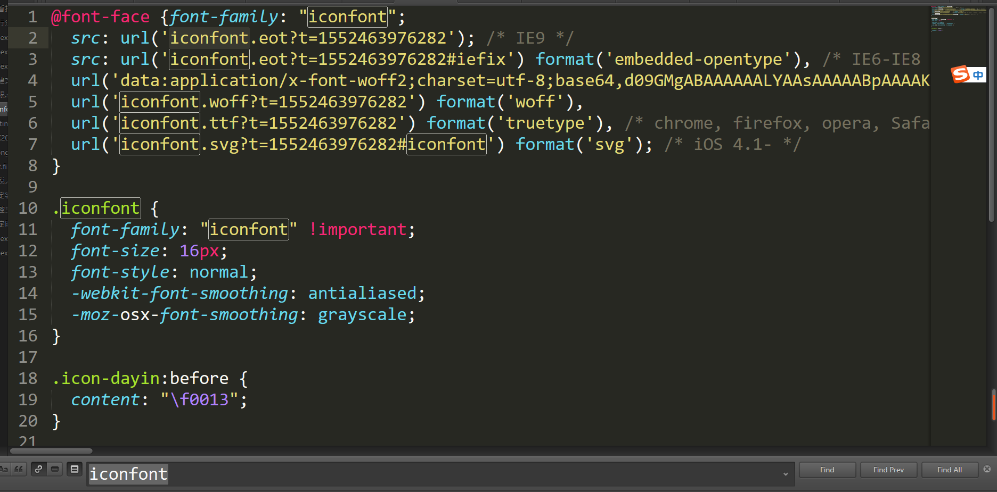Viewport: 997px width, 492px height.
Task: Click the @font-face keyword
Action: (100, 17)
